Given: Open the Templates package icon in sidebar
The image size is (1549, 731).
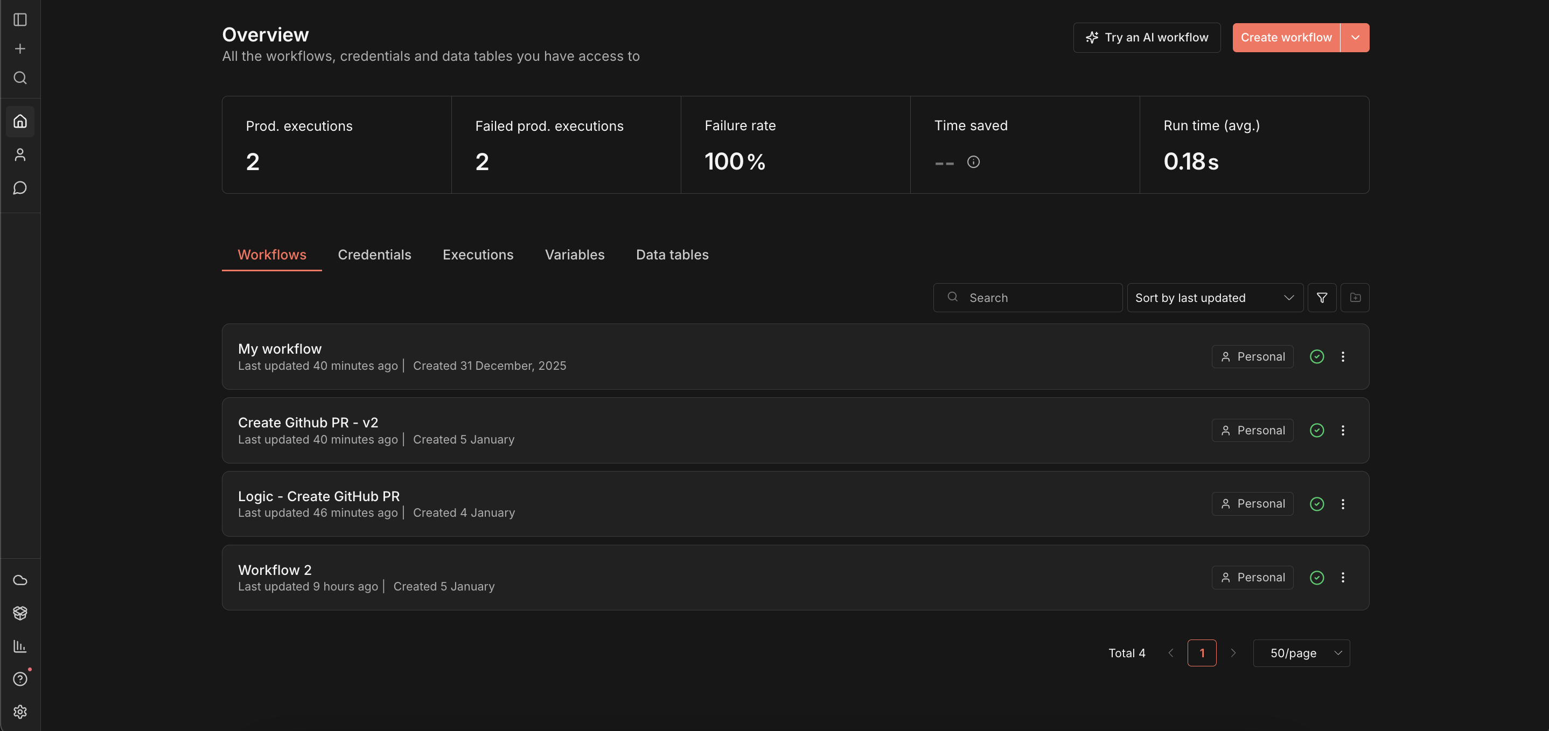Looking at the screenshot, I should (20, 613).
